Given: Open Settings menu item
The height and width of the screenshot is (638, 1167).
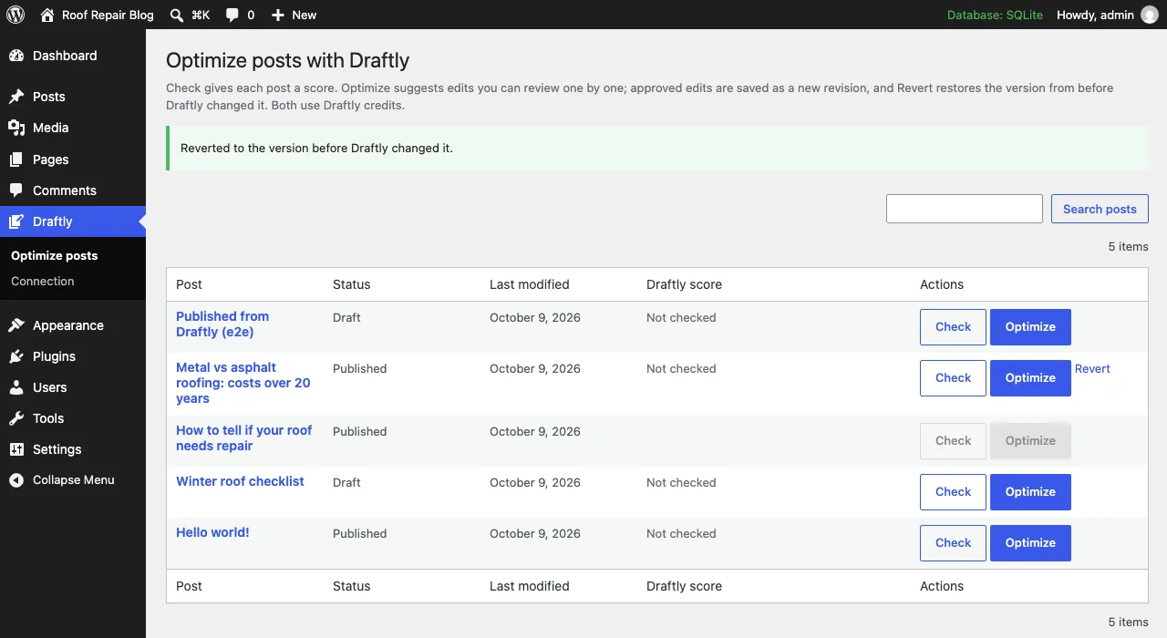Looking at the screenshot, I should point(73,449).
